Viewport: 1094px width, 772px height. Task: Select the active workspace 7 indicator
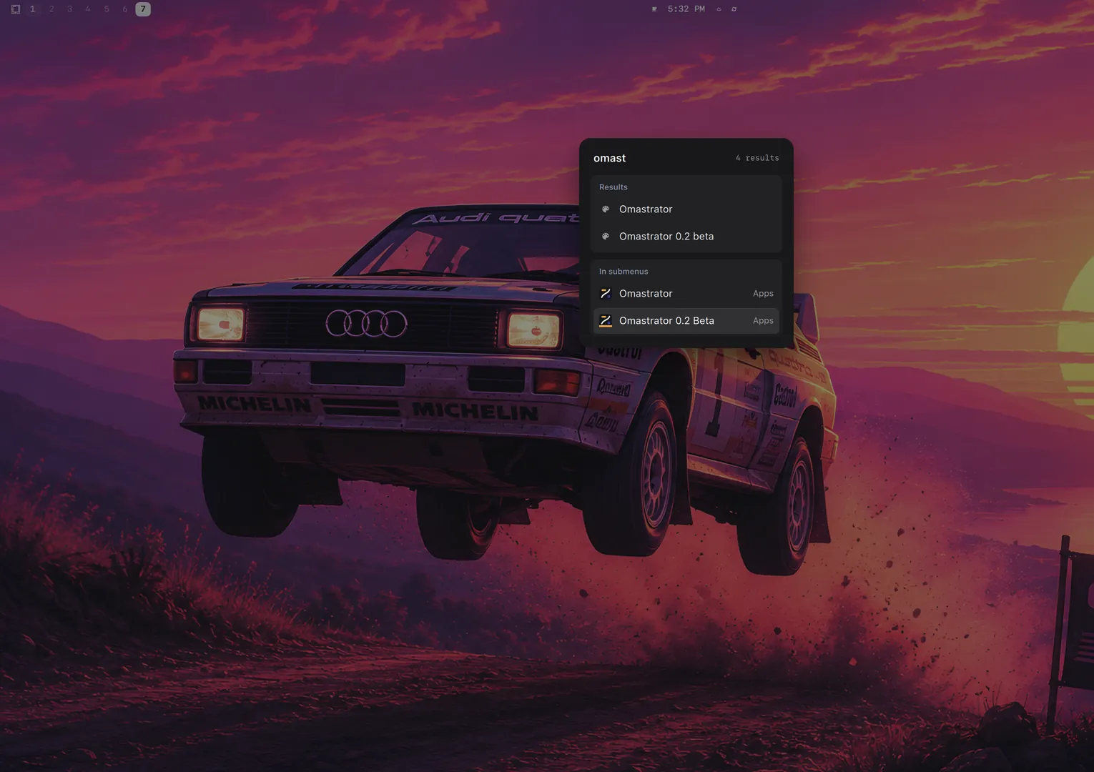point(143,9)
